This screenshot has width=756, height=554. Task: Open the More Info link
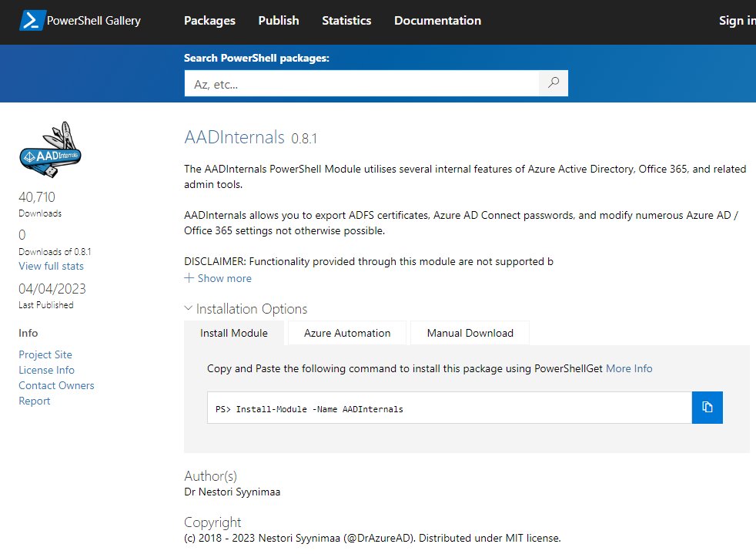click(629, 368)
